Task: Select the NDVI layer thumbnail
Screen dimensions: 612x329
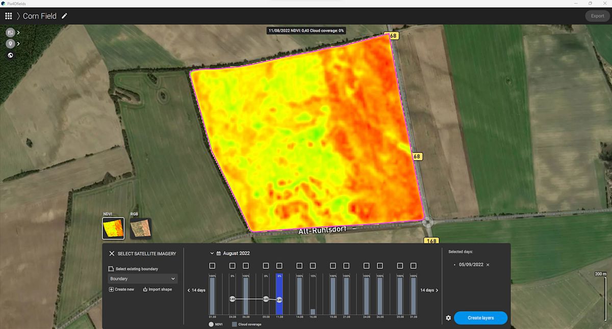Action: point(112,228)
